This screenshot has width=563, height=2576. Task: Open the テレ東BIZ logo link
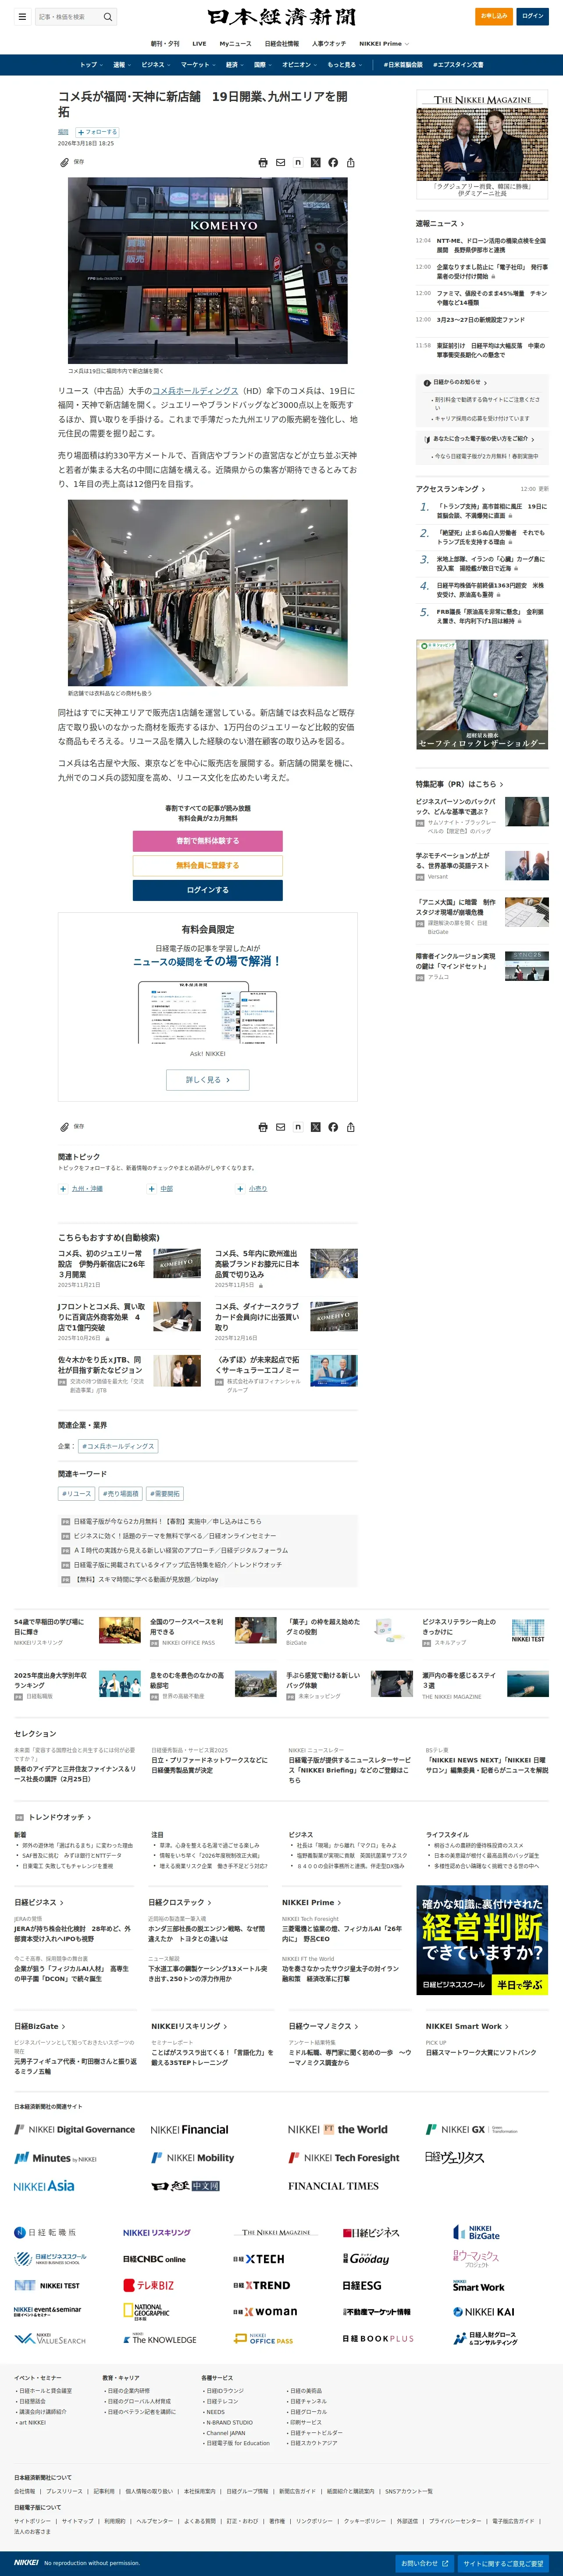pos(149,2285)
